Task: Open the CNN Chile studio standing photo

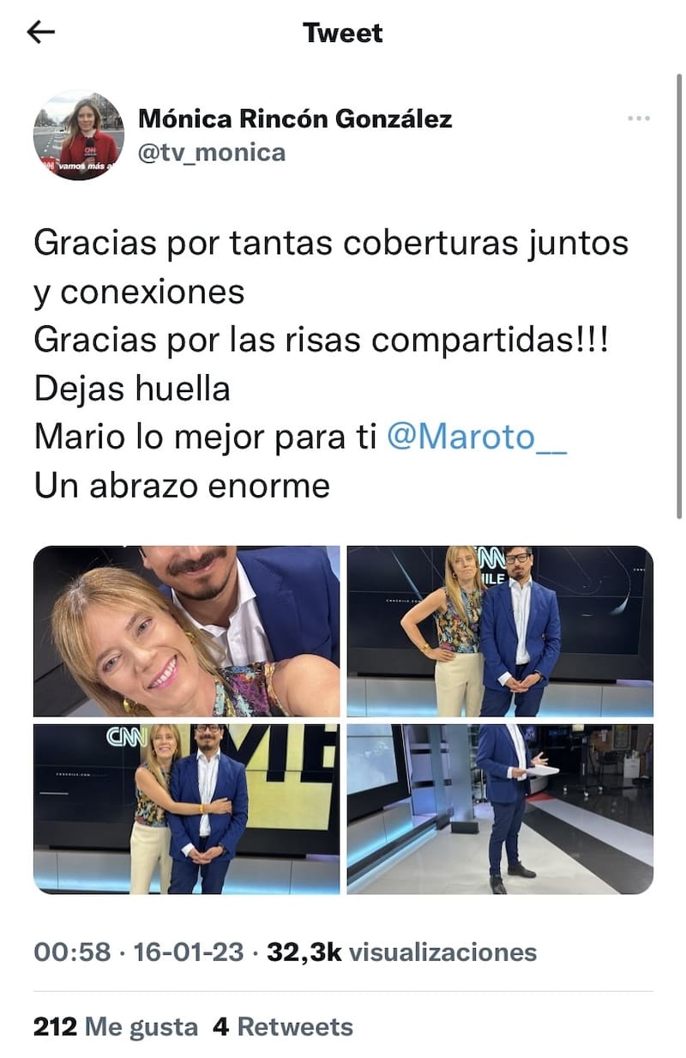Action: 500,631
